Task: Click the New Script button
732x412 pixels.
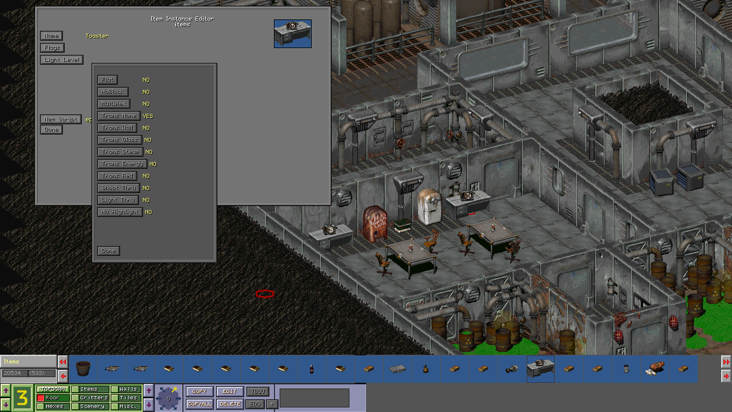Action: (61, 119)
